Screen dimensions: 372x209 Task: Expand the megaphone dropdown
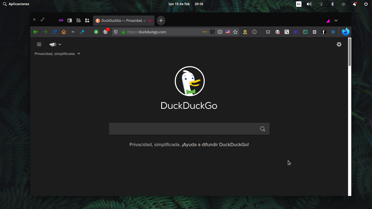pos(55,44)
